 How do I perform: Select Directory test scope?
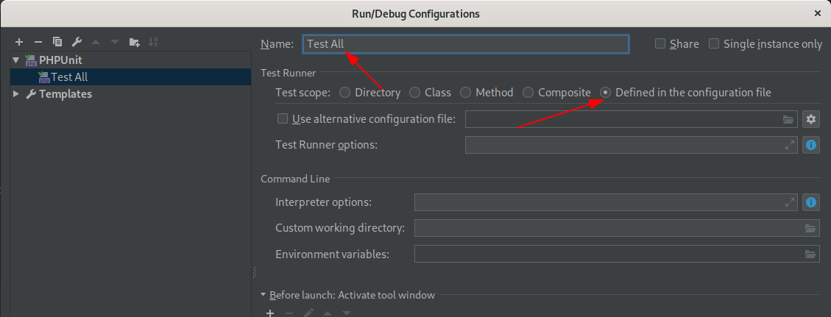tap(344, 93)
